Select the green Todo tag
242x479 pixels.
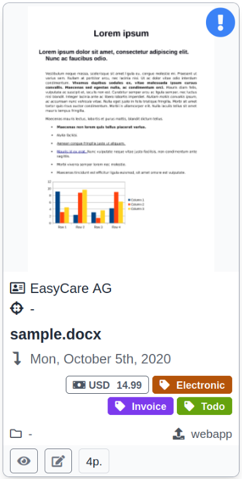[205, 406]
